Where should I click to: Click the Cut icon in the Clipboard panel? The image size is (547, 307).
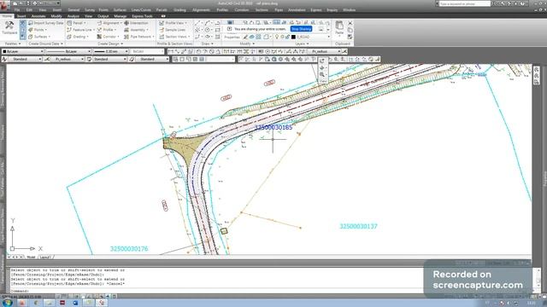coord(350,23)
